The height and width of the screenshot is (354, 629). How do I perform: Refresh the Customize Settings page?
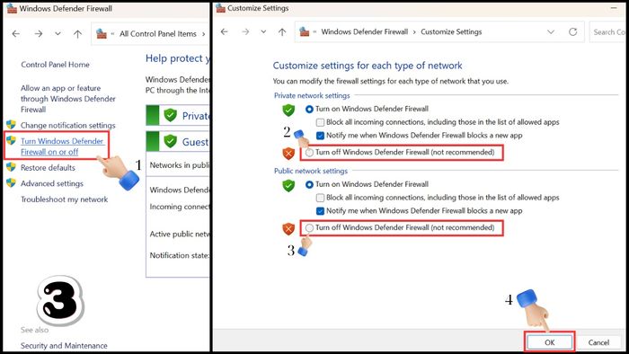(x=573, y=31)
